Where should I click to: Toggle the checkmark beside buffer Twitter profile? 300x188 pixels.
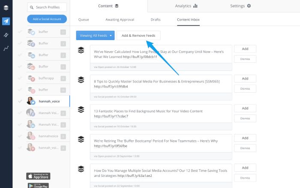(x=20, y=32)
